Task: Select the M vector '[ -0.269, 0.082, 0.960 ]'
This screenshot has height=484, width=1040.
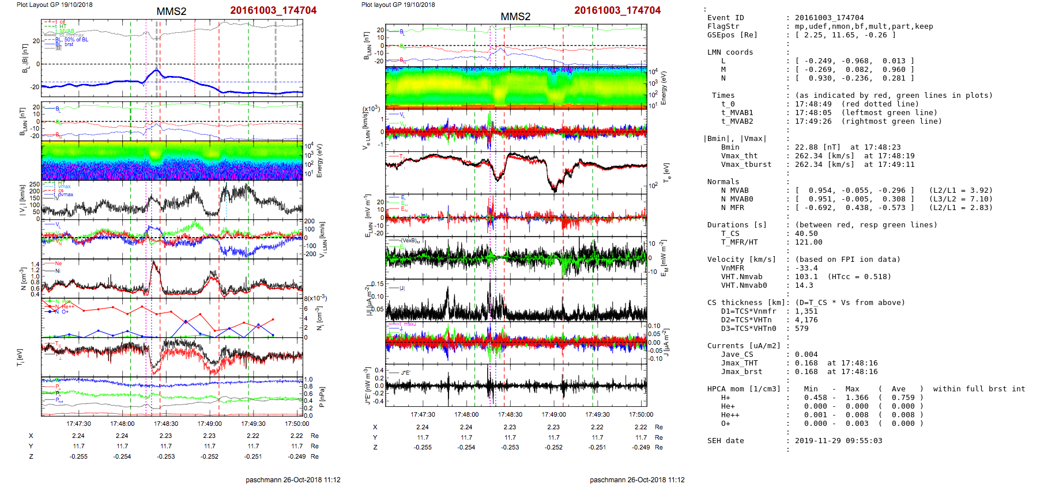Action: (854, 70)
